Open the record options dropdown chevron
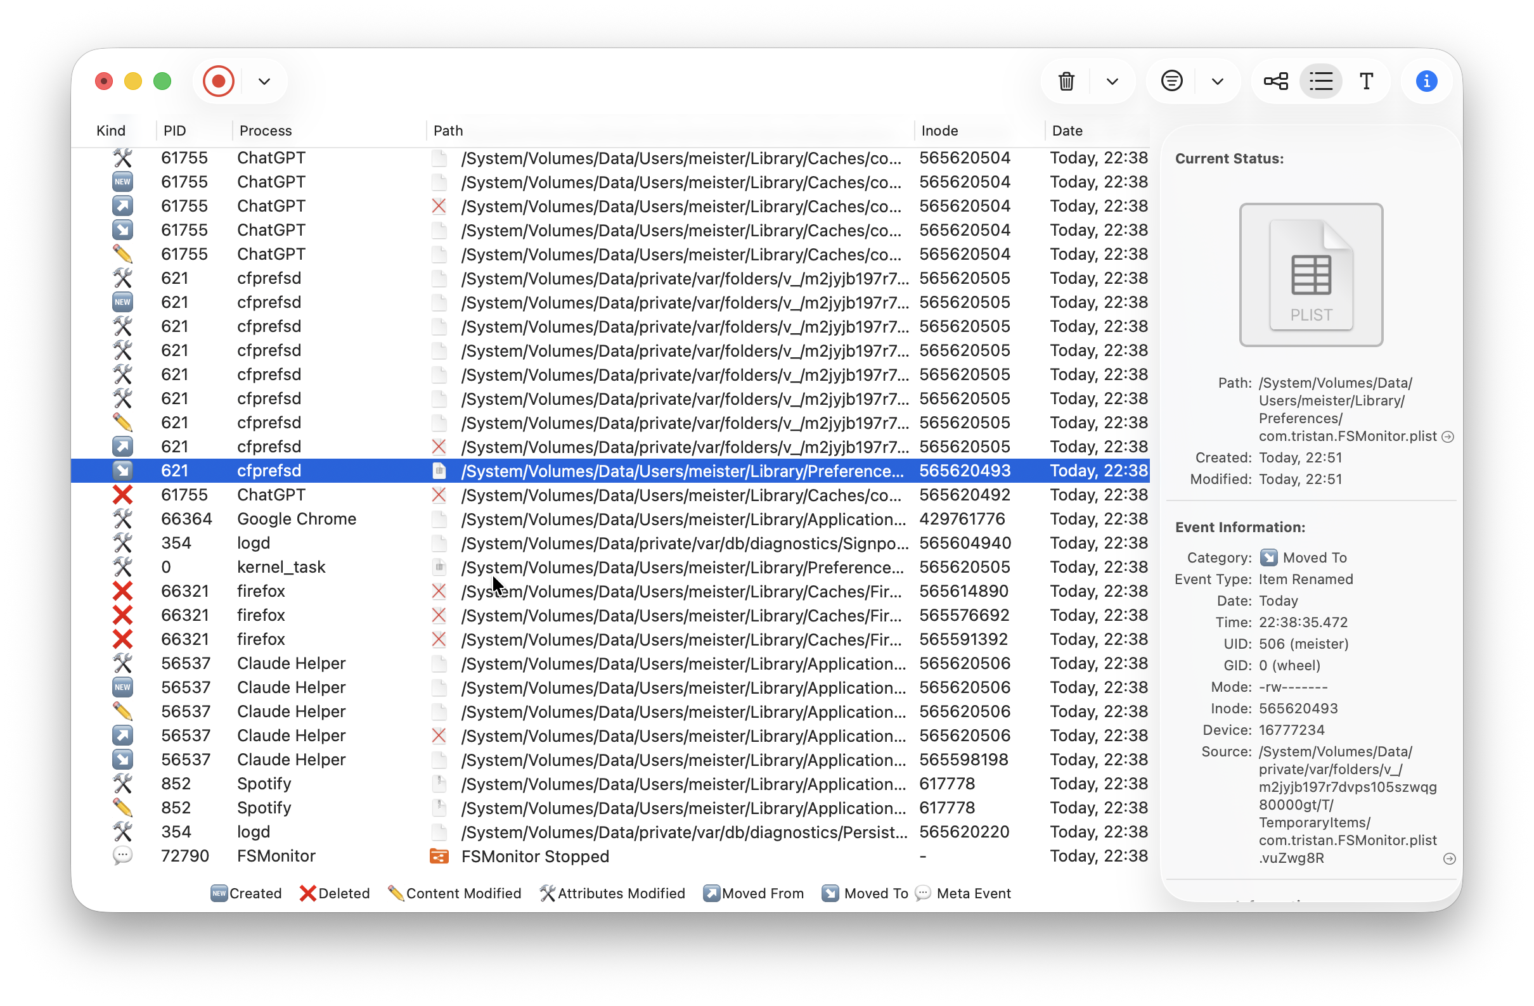This screenshot has height=1006, width=1534. tap(264, 82)
